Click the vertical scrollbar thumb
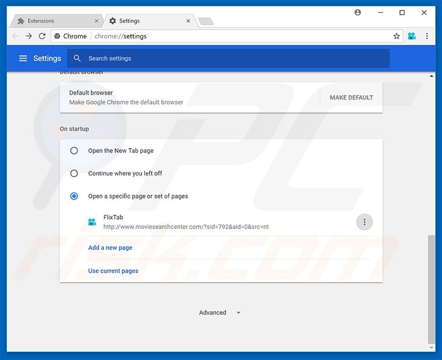Screen dimensions: 442x360 [x=431, y=290]
